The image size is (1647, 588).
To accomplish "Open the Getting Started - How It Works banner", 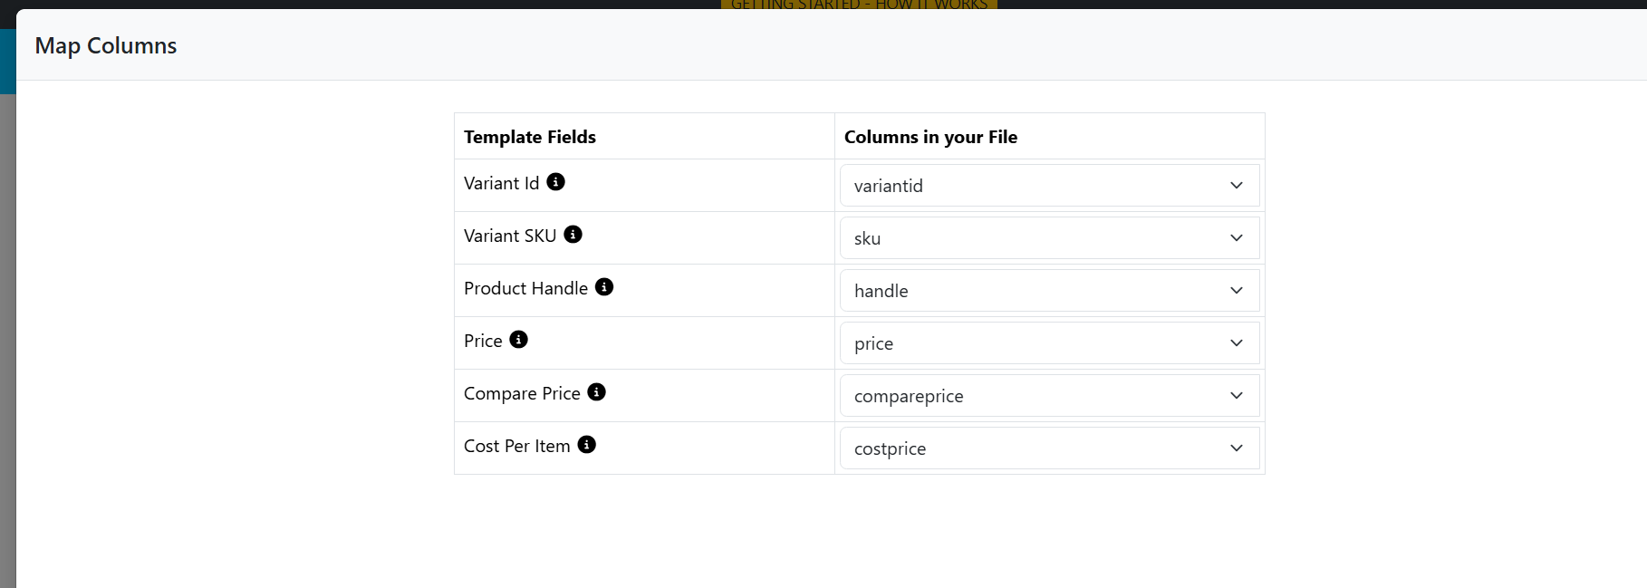I will coord(859,5).
